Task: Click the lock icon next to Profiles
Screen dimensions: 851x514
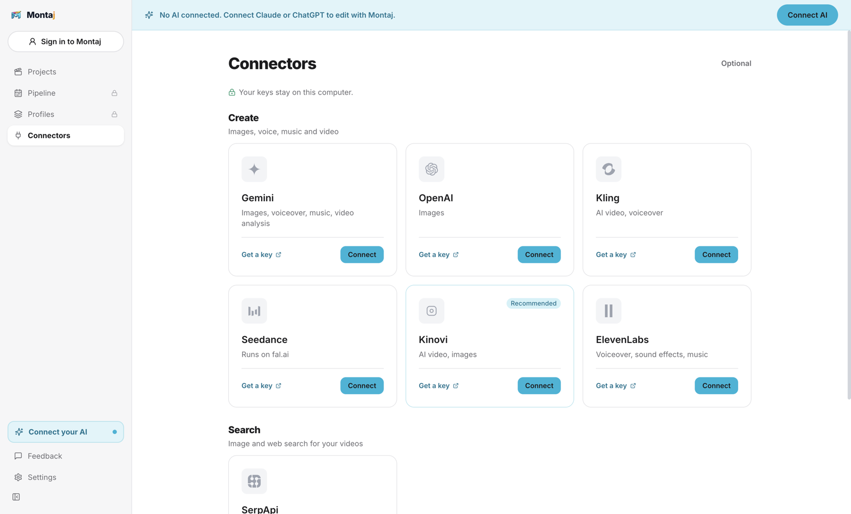Action: [114, 114]
